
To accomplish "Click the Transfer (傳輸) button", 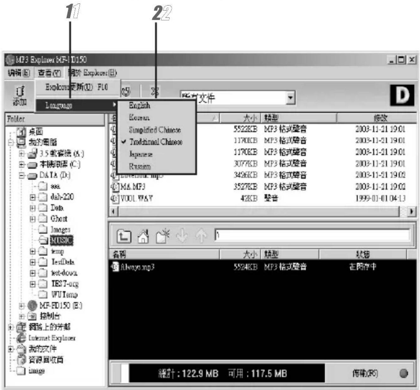I will [365, 374].
